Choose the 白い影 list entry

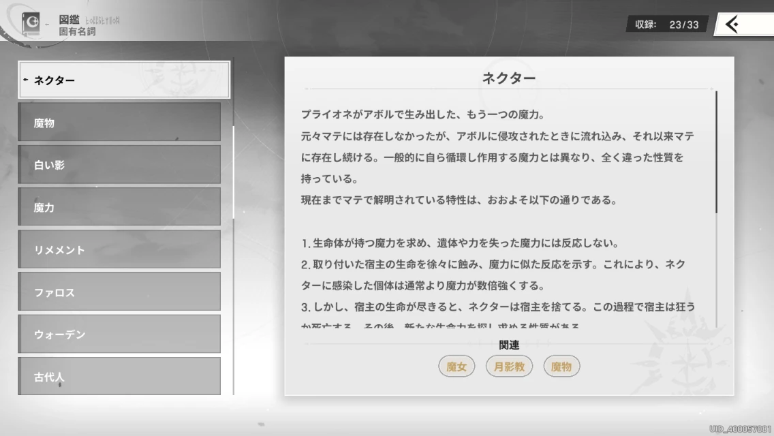119,165
